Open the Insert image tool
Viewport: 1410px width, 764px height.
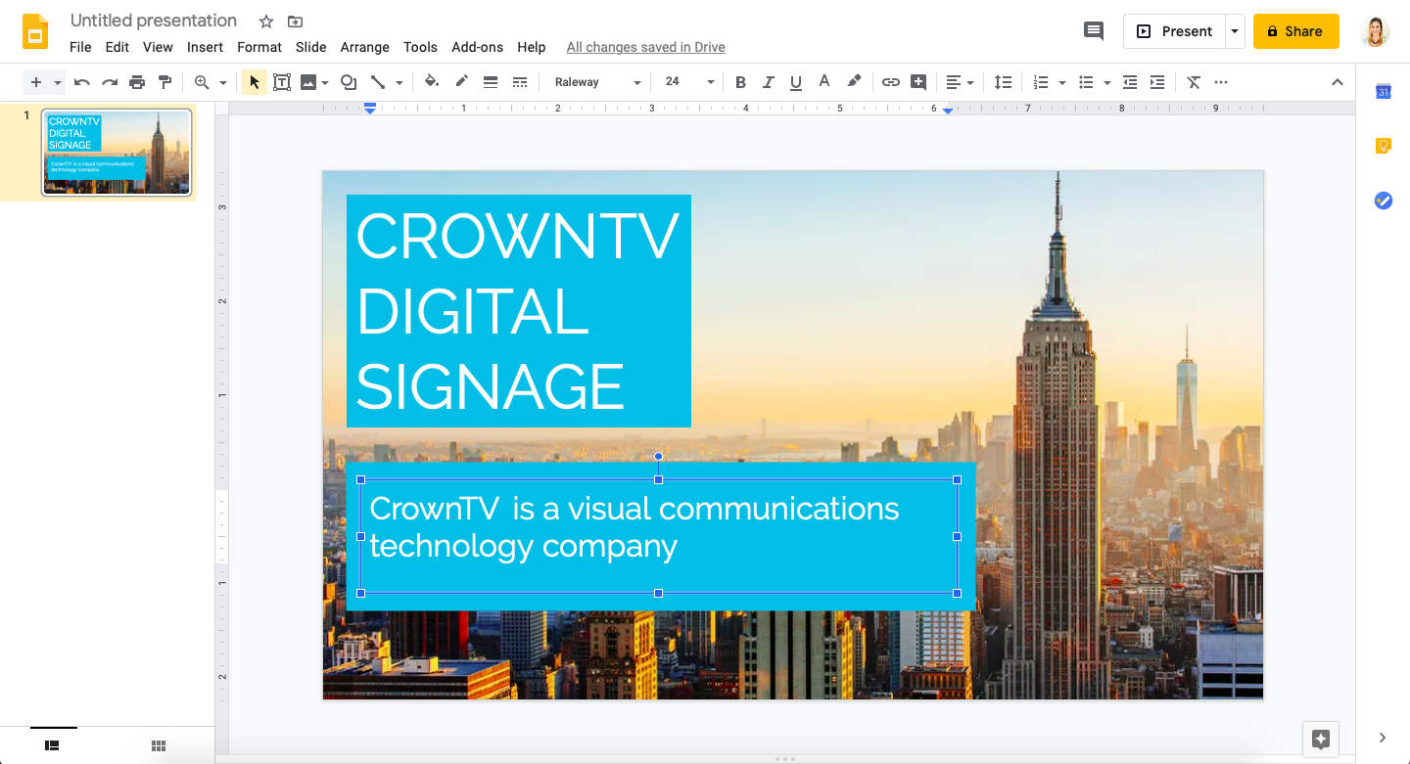[308, 82]
